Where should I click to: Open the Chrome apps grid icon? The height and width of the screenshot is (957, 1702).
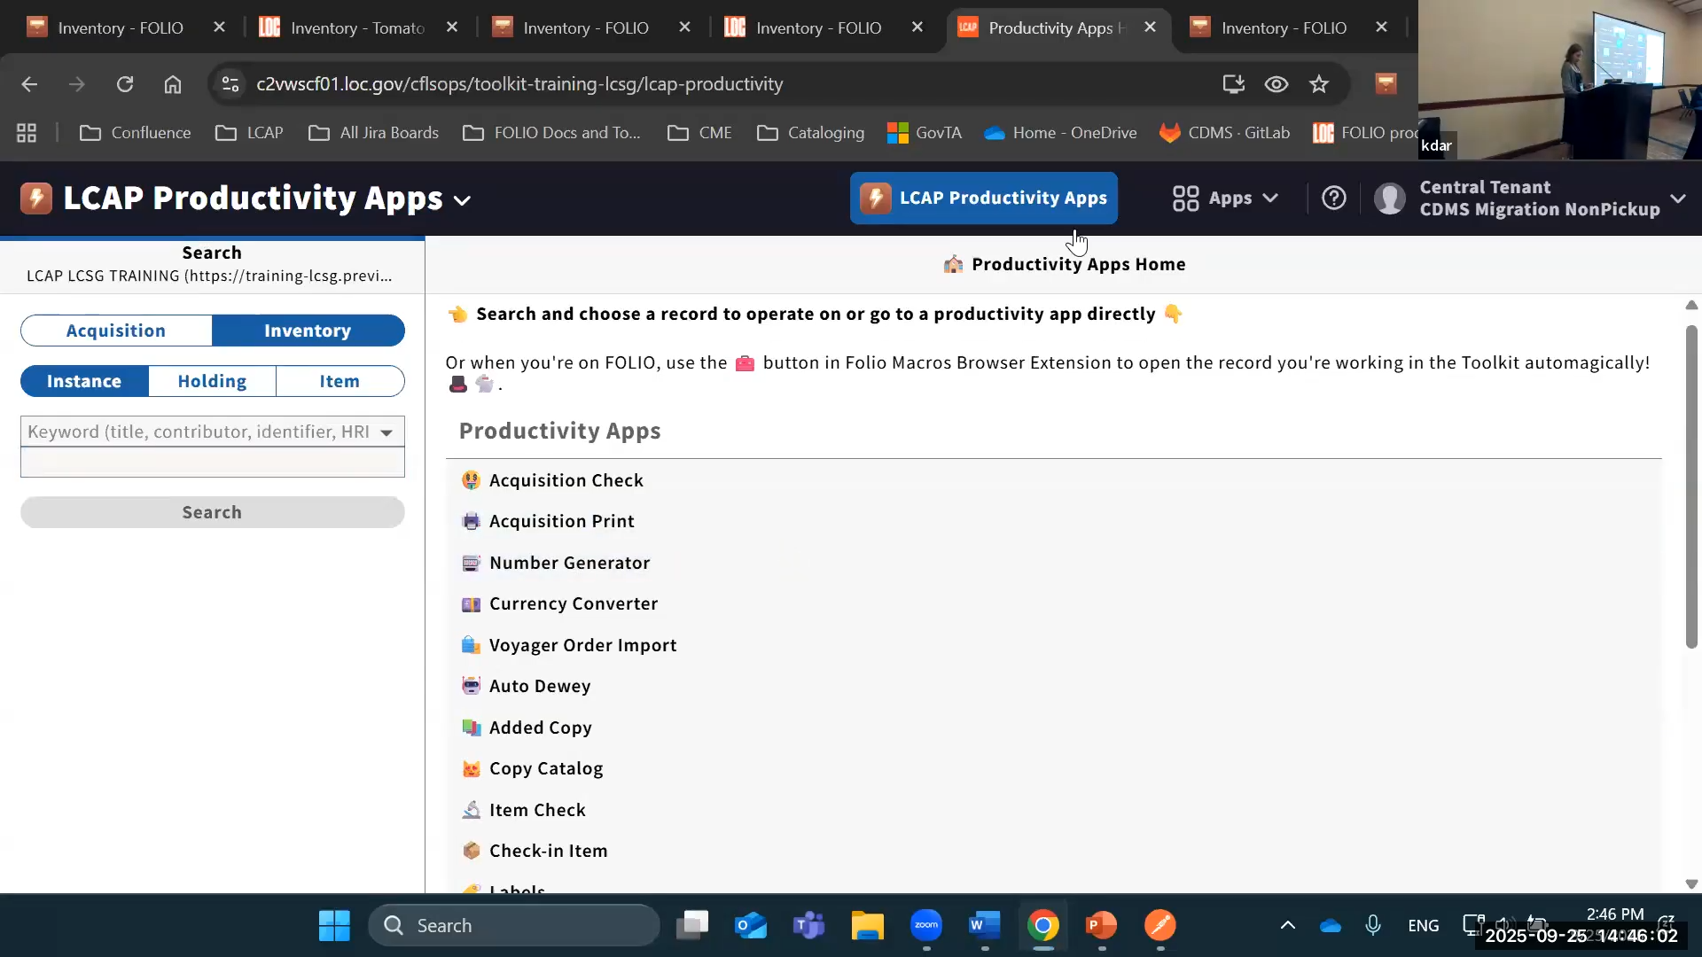(27, 133)
